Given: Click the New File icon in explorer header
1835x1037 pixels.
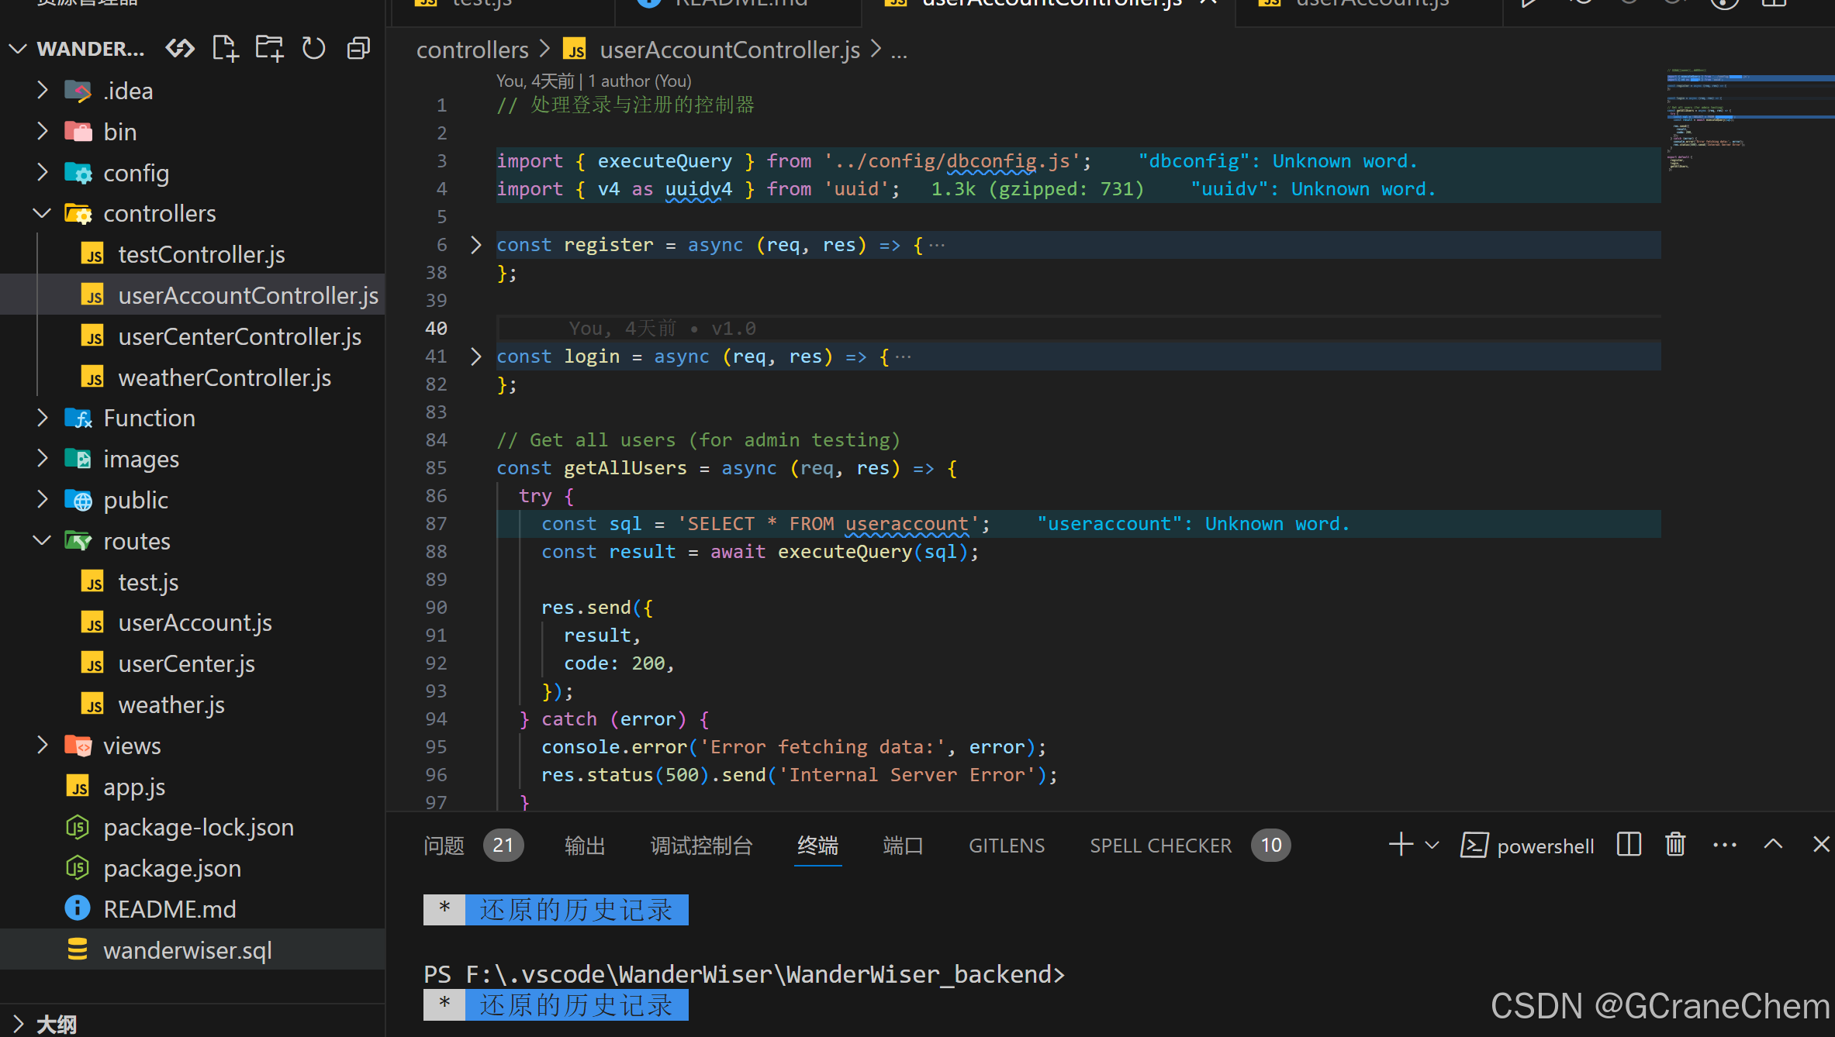Looking at the screenshot, I should point(225,49).
